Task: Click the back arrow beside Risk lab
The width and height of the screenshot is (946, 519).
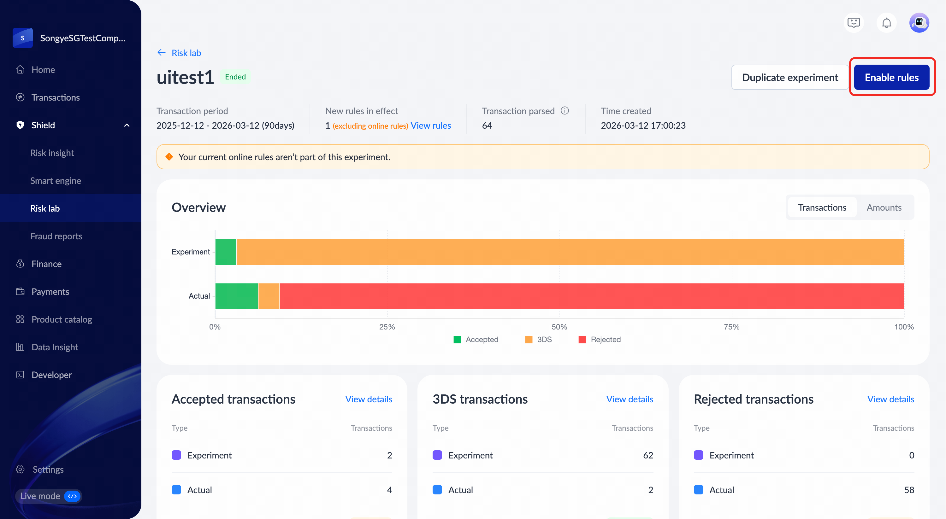Action: click(x=161, y=52)
